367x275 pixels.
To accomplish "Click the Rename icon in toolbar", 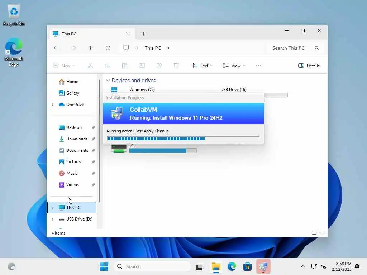I will pos(142,66).
